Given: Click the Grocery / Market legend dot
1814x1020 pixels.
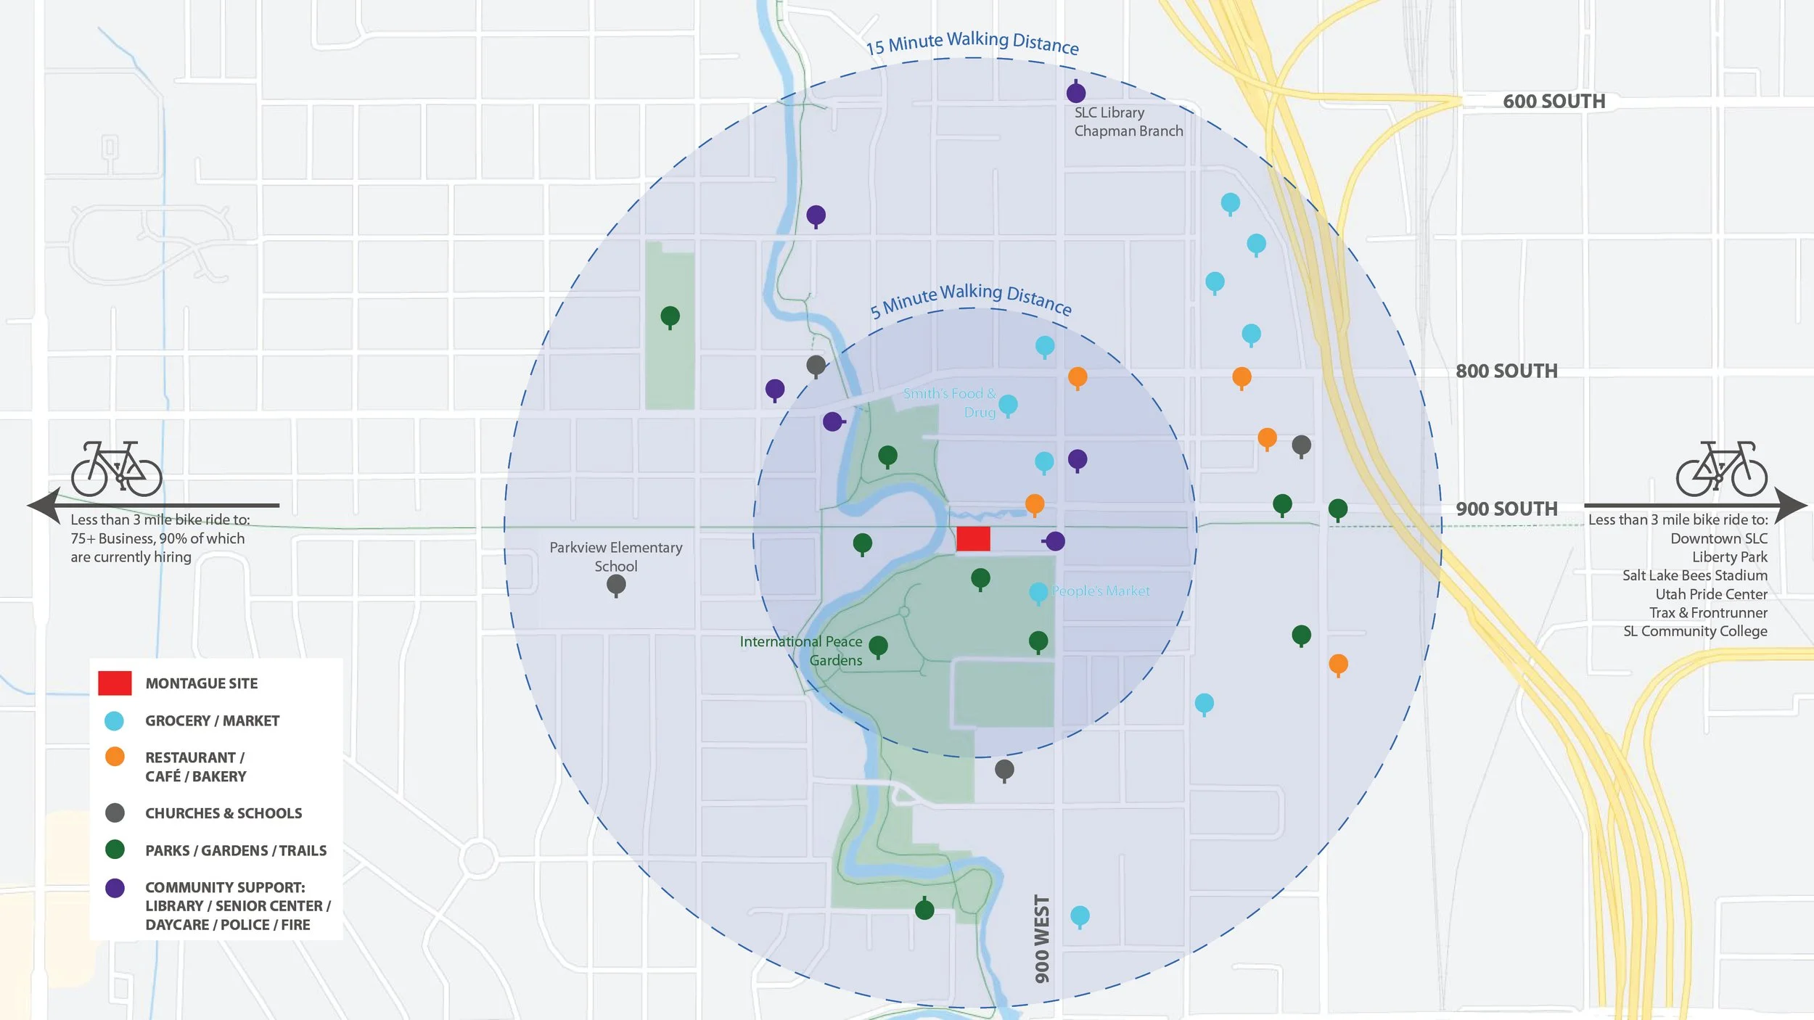Looking at the screenshot, I should 115,720.
